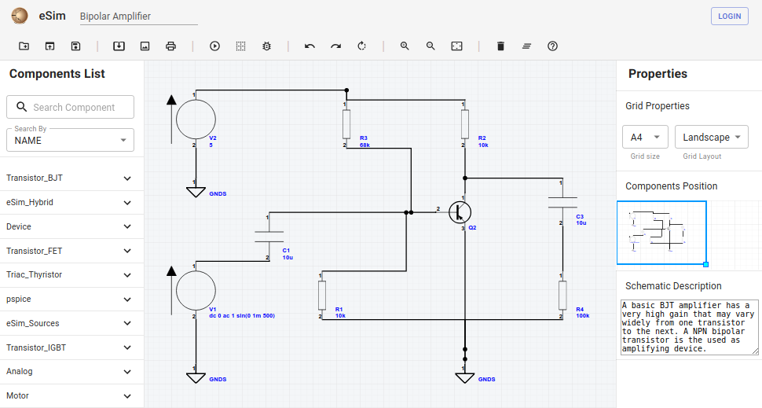This screenshot has height=408, width=762.
Task: Undo the last action
Action: pyautogui.click(x=310, y=46)
